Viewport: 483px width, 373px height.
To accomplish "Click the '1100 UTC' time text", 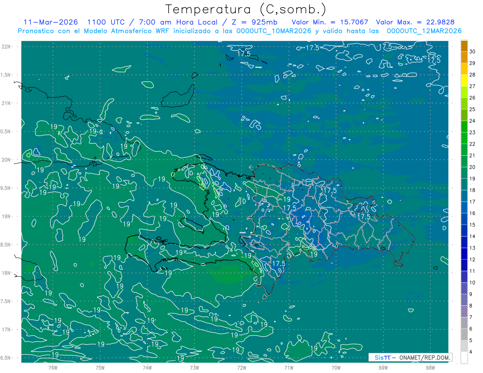I will (x=106, y=22).
